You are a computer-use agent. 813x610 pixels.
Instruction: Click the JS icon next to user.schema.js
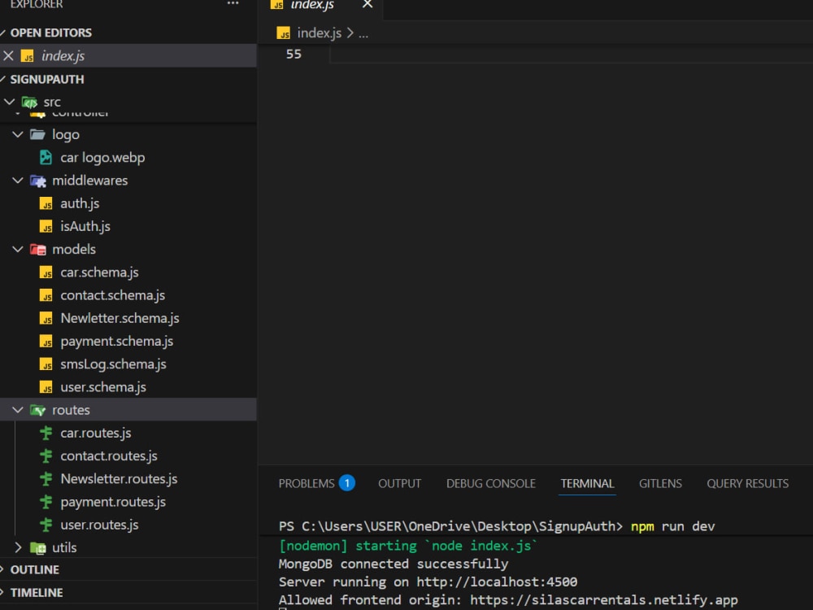[46, 387]
